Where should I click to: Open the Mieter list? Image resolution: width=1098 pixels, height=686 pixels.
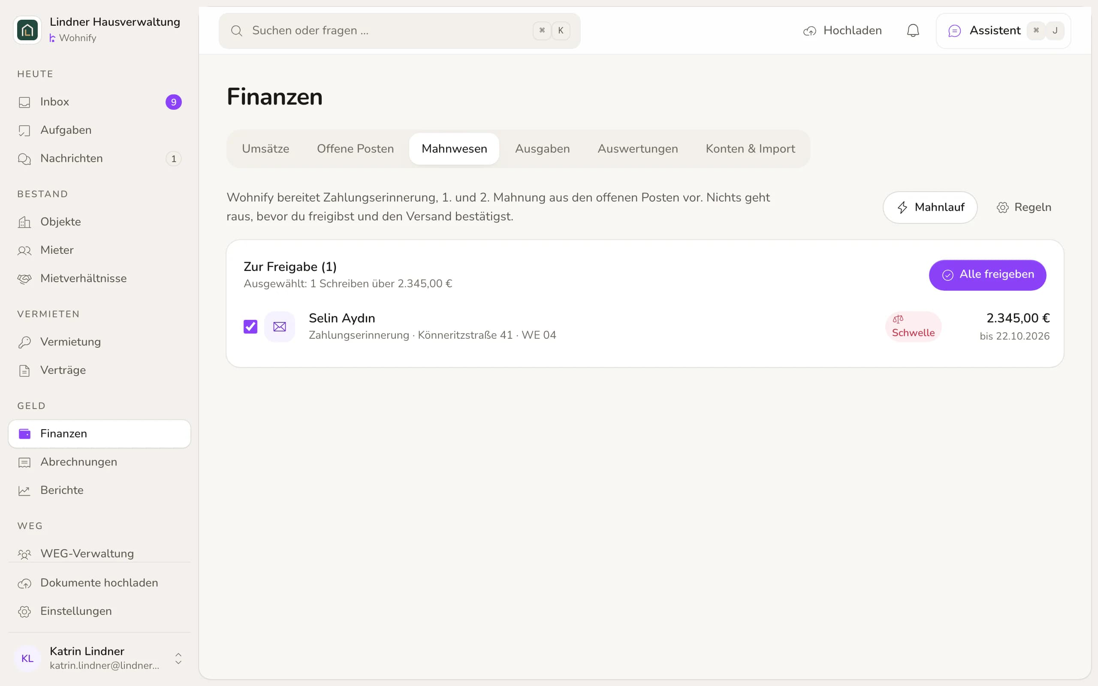(x=100, y=250)
